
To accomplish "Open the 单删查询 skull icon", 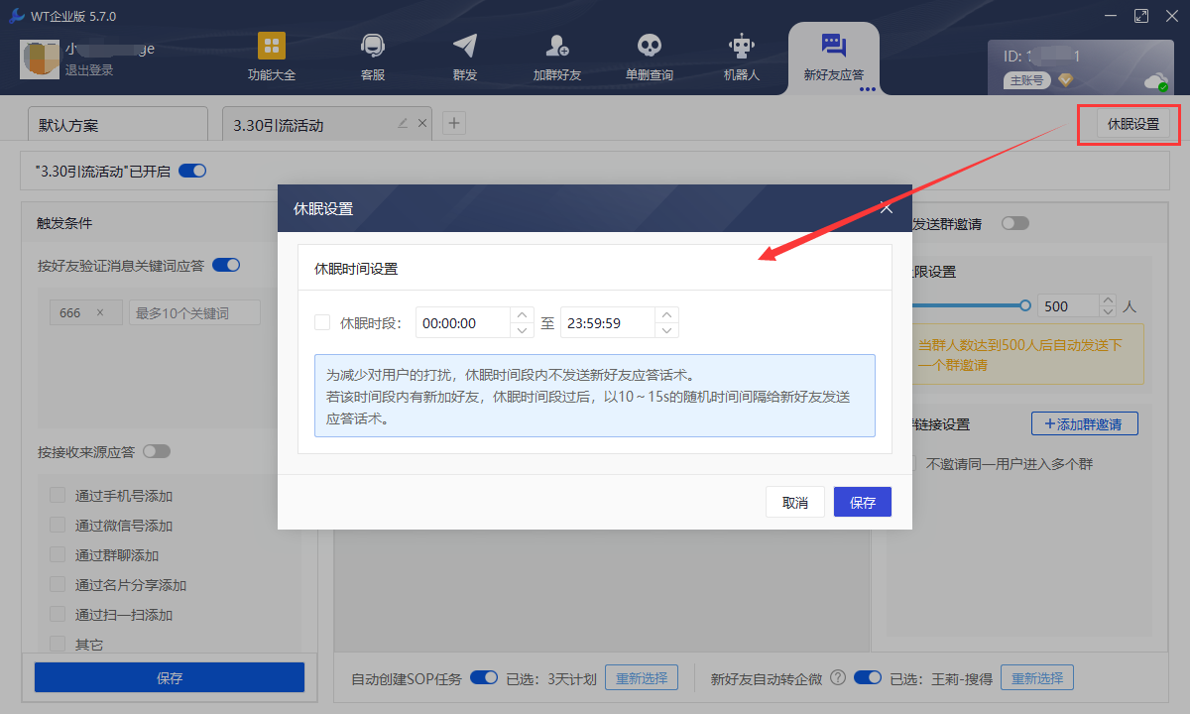I will click(650, 46).
